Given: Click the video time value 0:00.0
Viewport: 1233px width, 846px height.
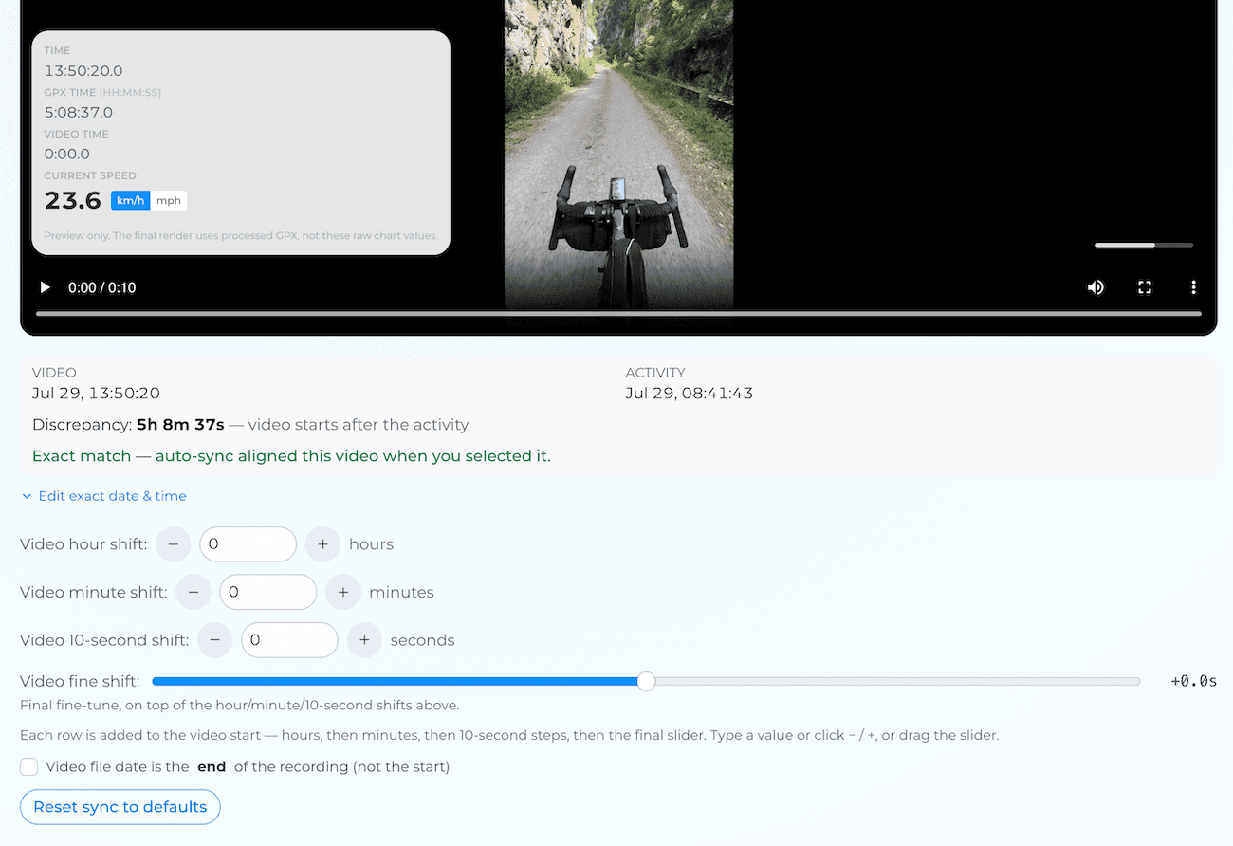Looking at the screenshot, I should pyautogui.click(x=67, y=154).
